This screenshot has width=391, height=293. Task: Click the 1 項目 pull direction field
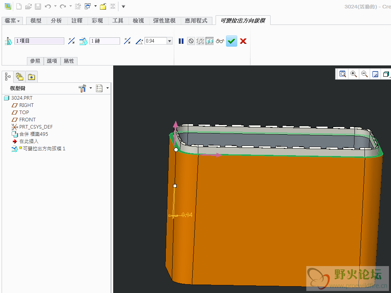[x=39, y=41]
